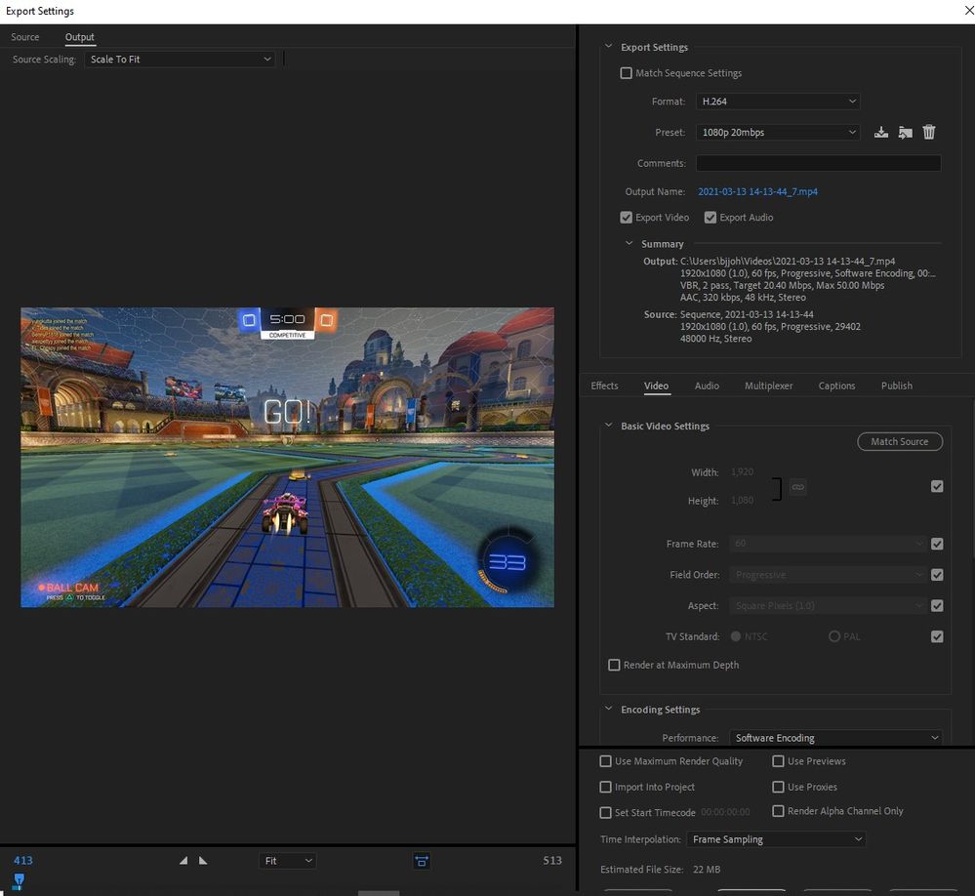This screenshot has width=975, height=896.
Task: Click the output name file link
Action: click(757, 192)
